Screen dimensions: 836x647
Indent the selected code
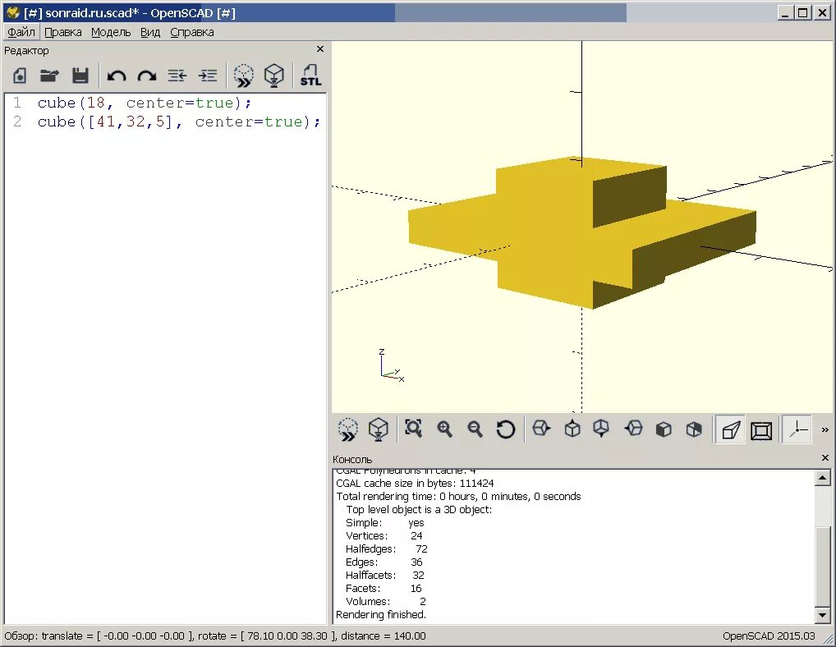(208, 76)
